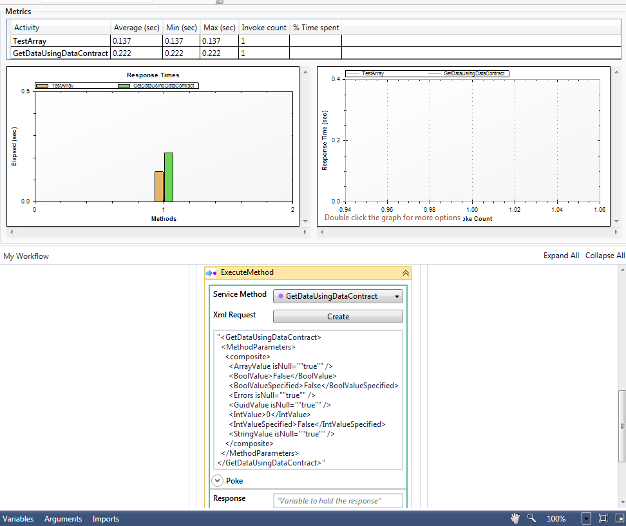Expand the Poke section
The image size is (626, 526).
[217, 480]
